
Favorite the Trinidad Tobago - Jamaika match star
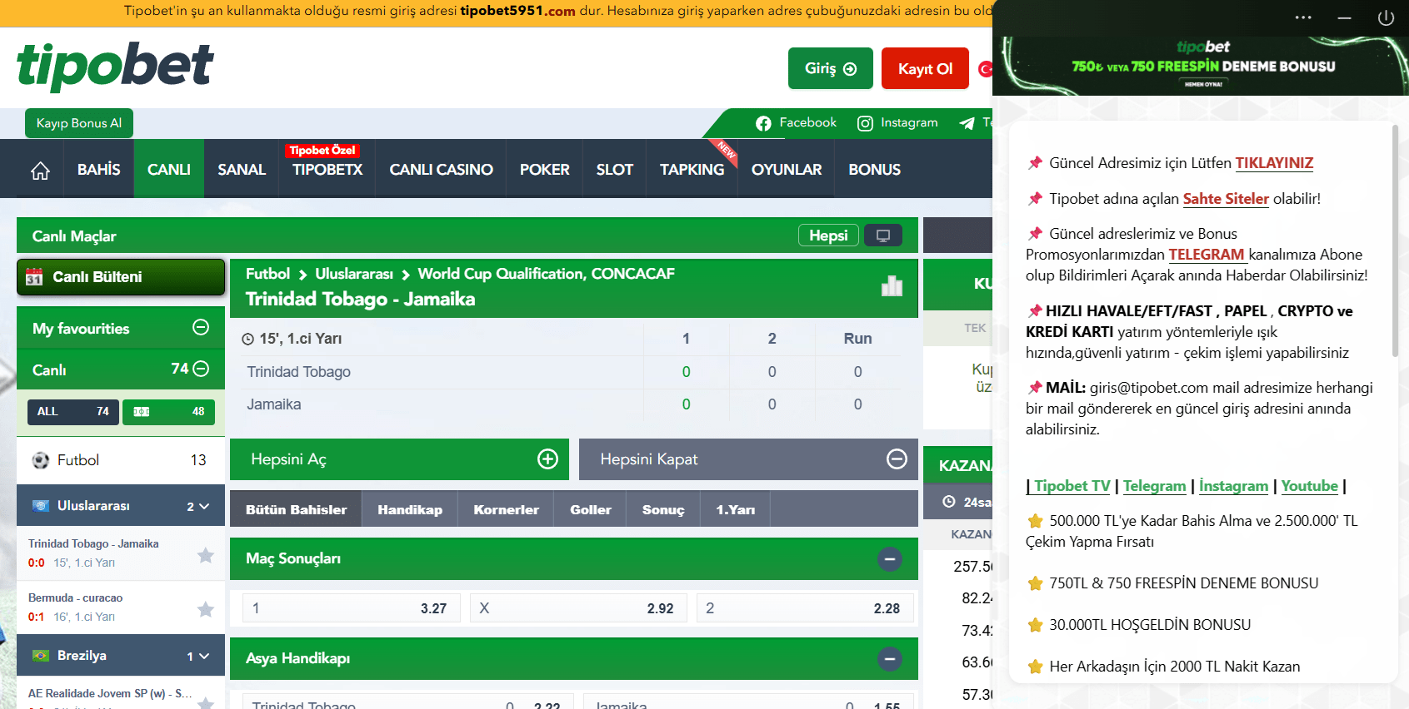(206, 555)
